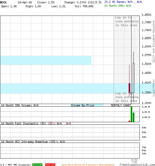This screenshot has width=155, height=166.
Task: Click upper 'Log in to view patterns' text
Action: tap(127, 21)
